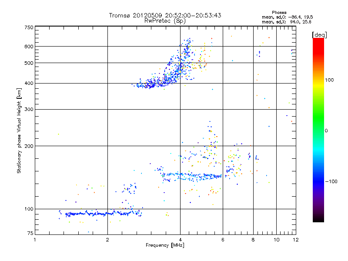Click the x-axis label '6'
Viewport: 348px width, 261px height.
point(223,240)
